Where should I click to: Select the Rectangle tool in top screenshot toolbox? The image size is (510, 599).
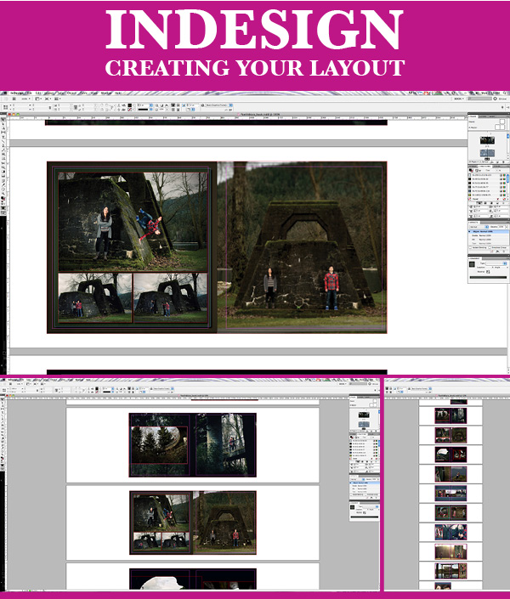3,158
